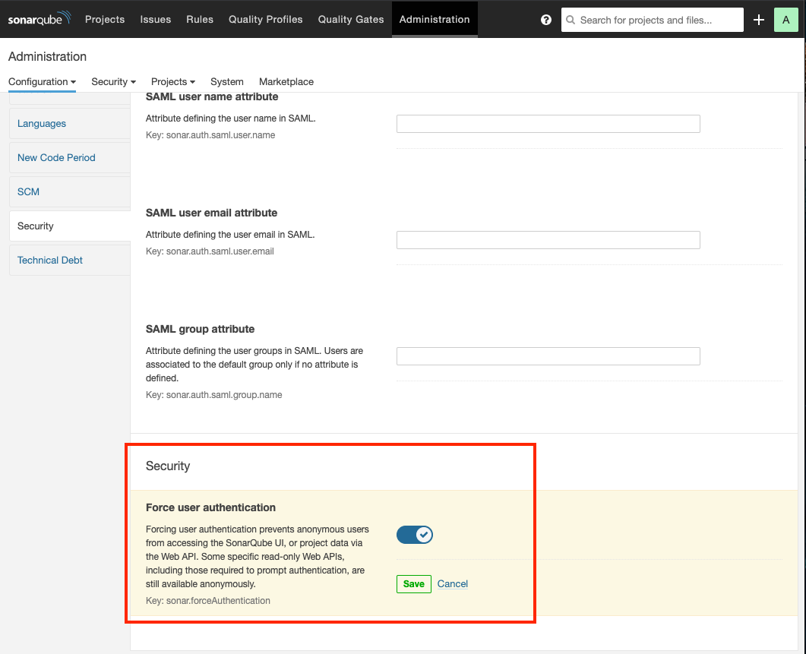This screenshot has width=806, height=654.
Task: Click the plus create icon
Action: click(758, 20)
